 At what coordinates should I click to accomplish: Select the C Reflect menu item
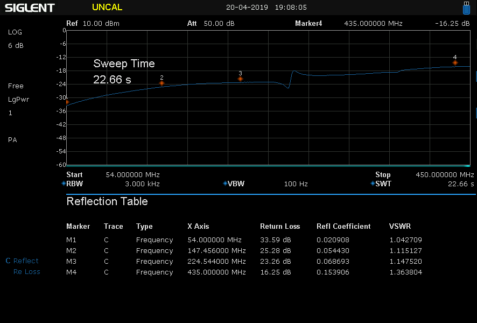click(22, 261)
